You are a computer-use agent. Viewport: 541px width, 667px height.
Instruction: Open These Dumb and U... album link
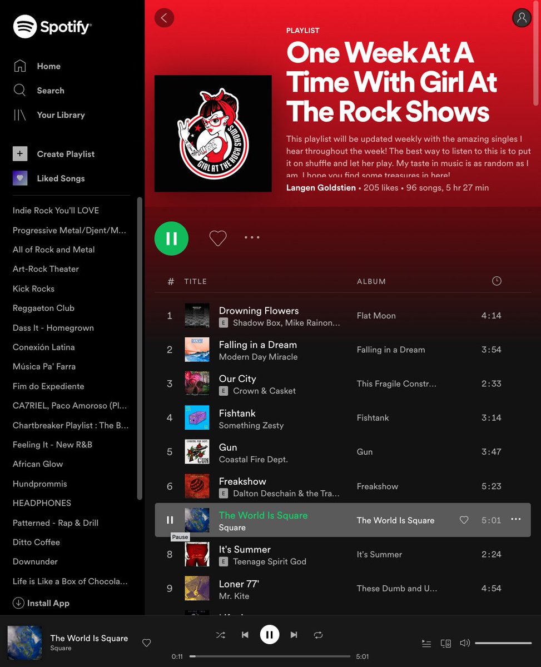[x=397, y=589]
